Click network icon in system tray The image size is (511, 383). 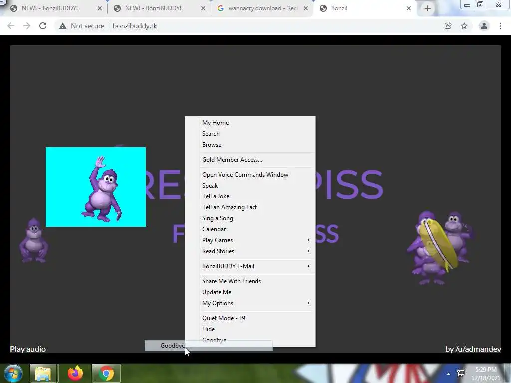(461, 373)
